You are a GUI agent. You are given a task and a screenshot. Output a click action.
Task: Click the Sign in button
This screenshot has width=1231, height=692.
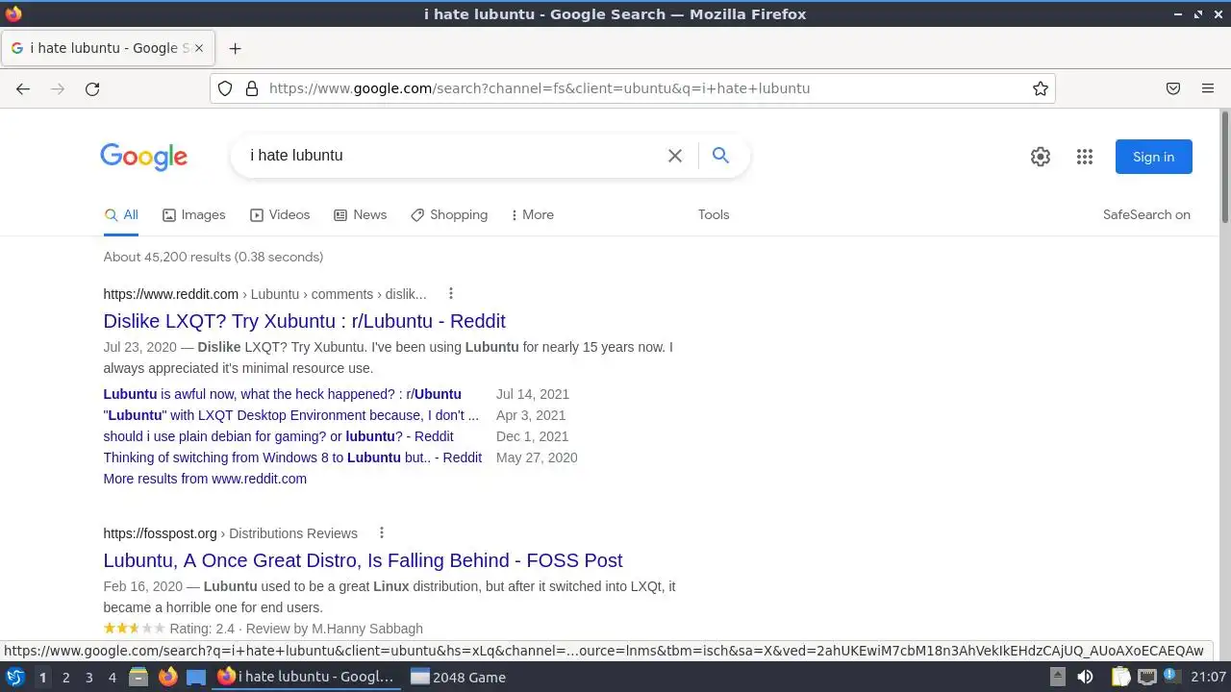(1153, 157)
